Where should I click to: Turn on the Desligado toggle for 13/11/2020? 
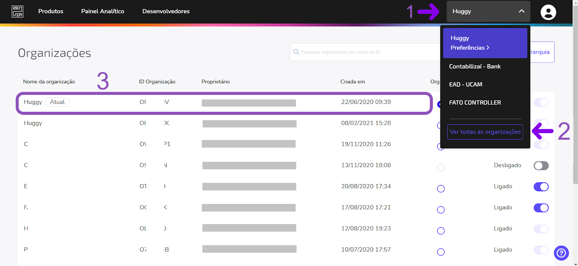[541, 166]
